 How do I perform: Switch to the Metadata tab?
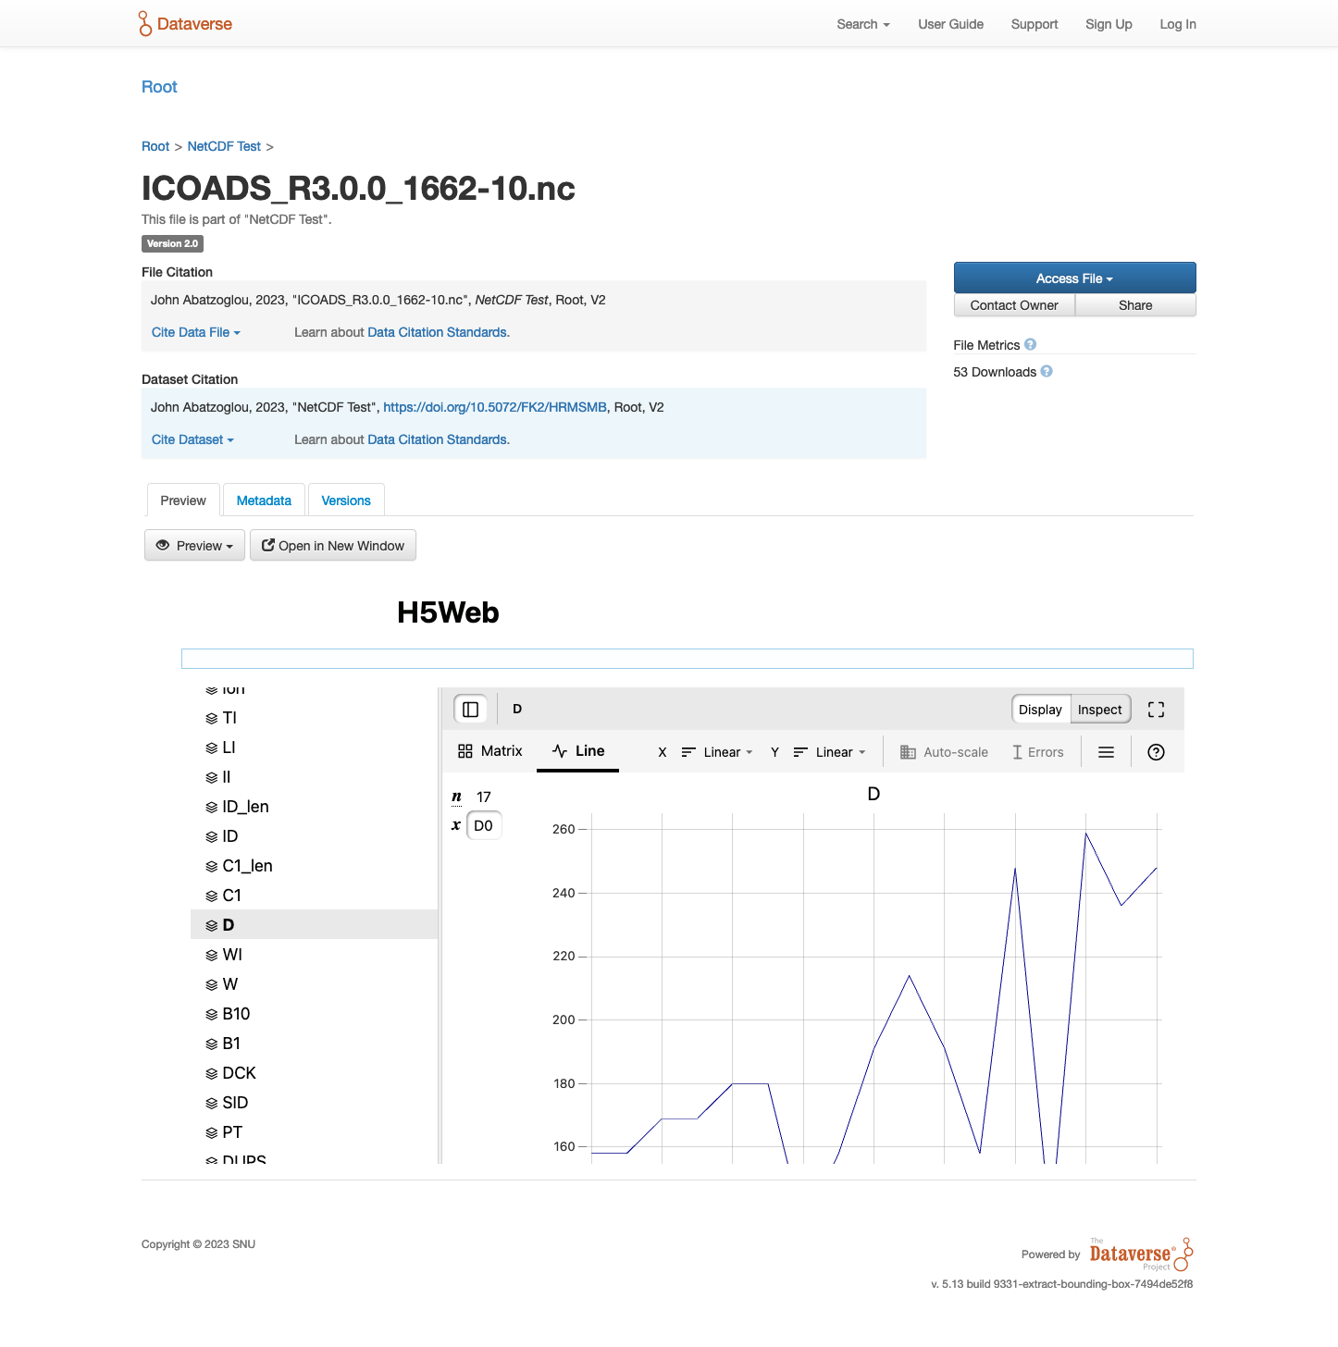[x=264, y=500]
